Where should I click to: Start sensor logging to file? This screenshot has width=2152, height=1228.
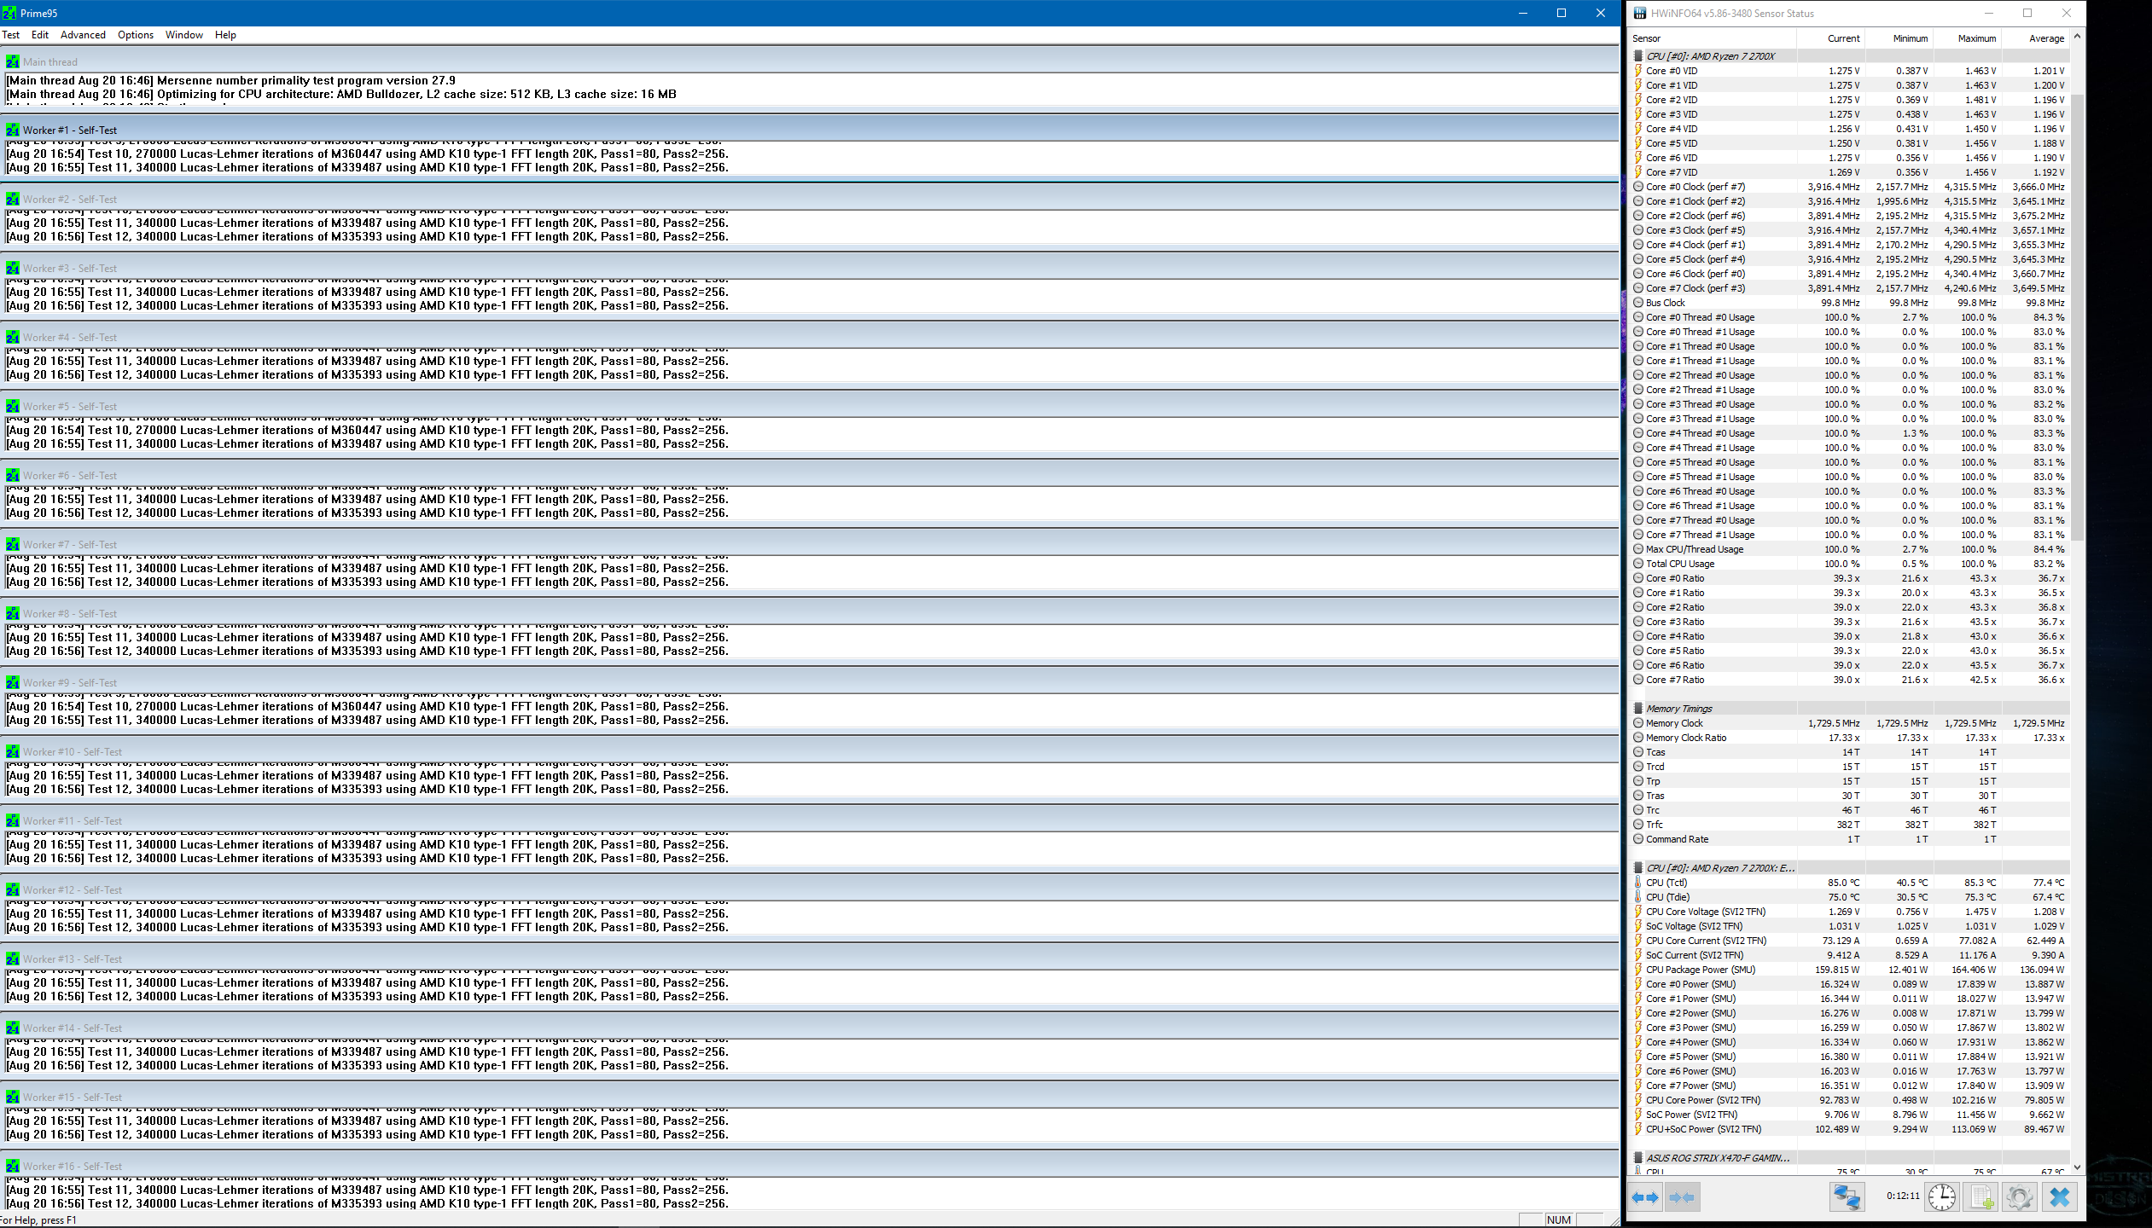click(x=1982, y=1197)
